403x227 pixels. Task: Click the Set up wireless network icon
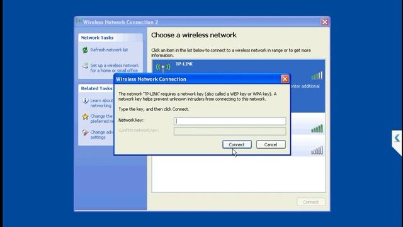pos(85,66)
